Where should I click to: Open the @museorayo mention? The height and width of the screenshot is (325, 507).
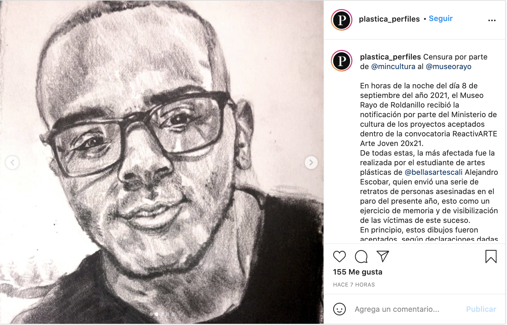(x=449, y=66)
